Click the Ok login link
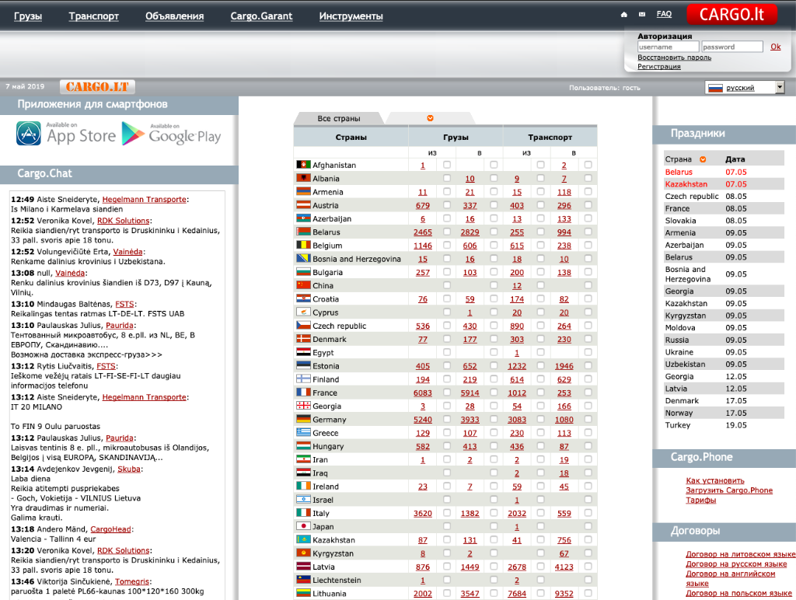This screenshot has height=600, width=796. (776, 47)
